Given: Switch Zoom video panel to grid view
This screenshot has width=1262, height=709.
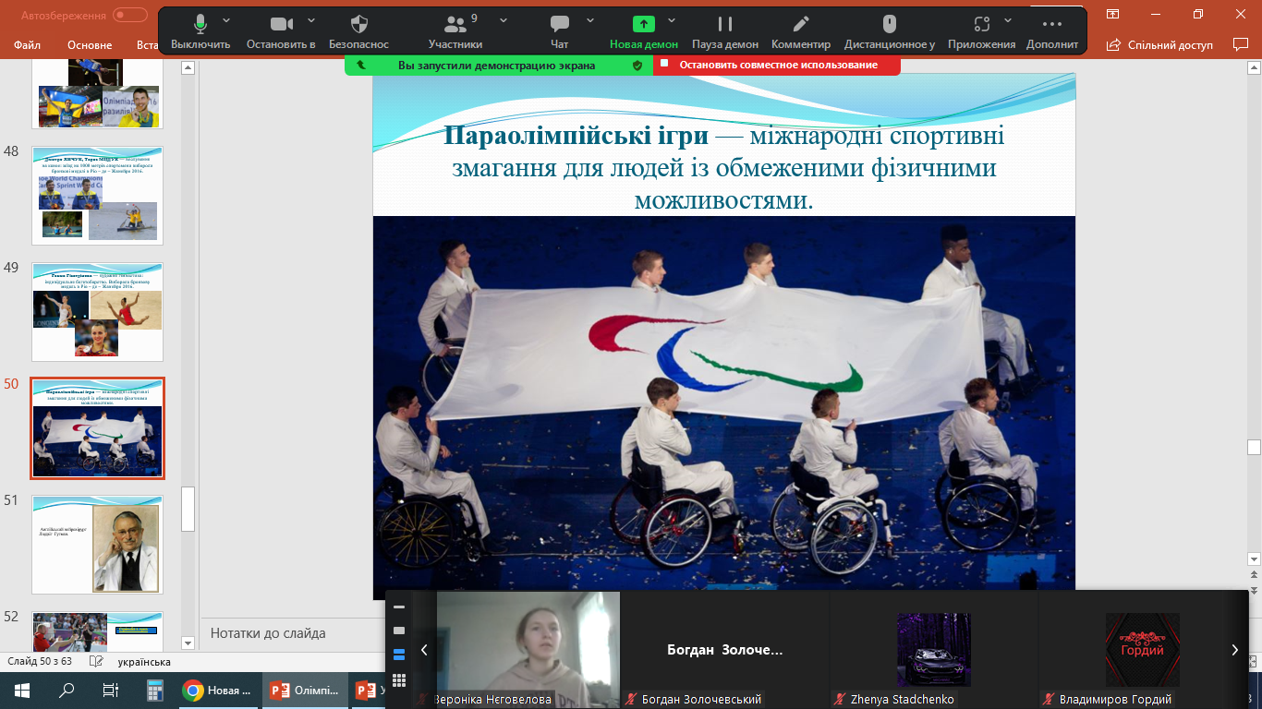Looking at the screenshot, I should pos(399,680).
